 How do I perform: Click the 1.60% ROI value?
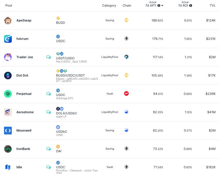188,39
